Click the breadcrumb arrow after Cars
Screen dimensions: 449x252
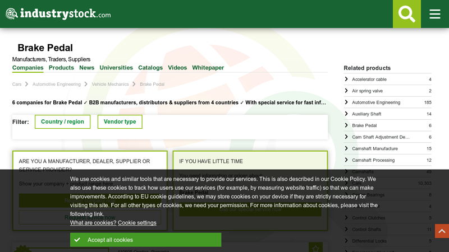26,84
